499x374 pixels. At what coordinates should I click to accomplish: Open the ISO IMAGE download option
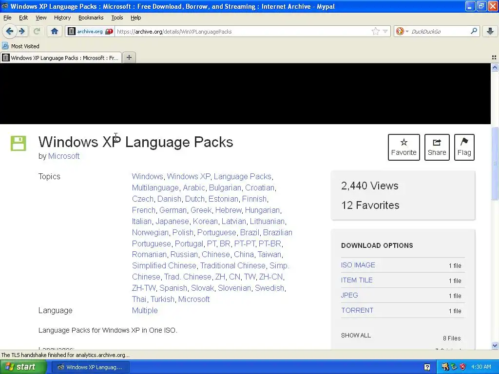[358, 265]
